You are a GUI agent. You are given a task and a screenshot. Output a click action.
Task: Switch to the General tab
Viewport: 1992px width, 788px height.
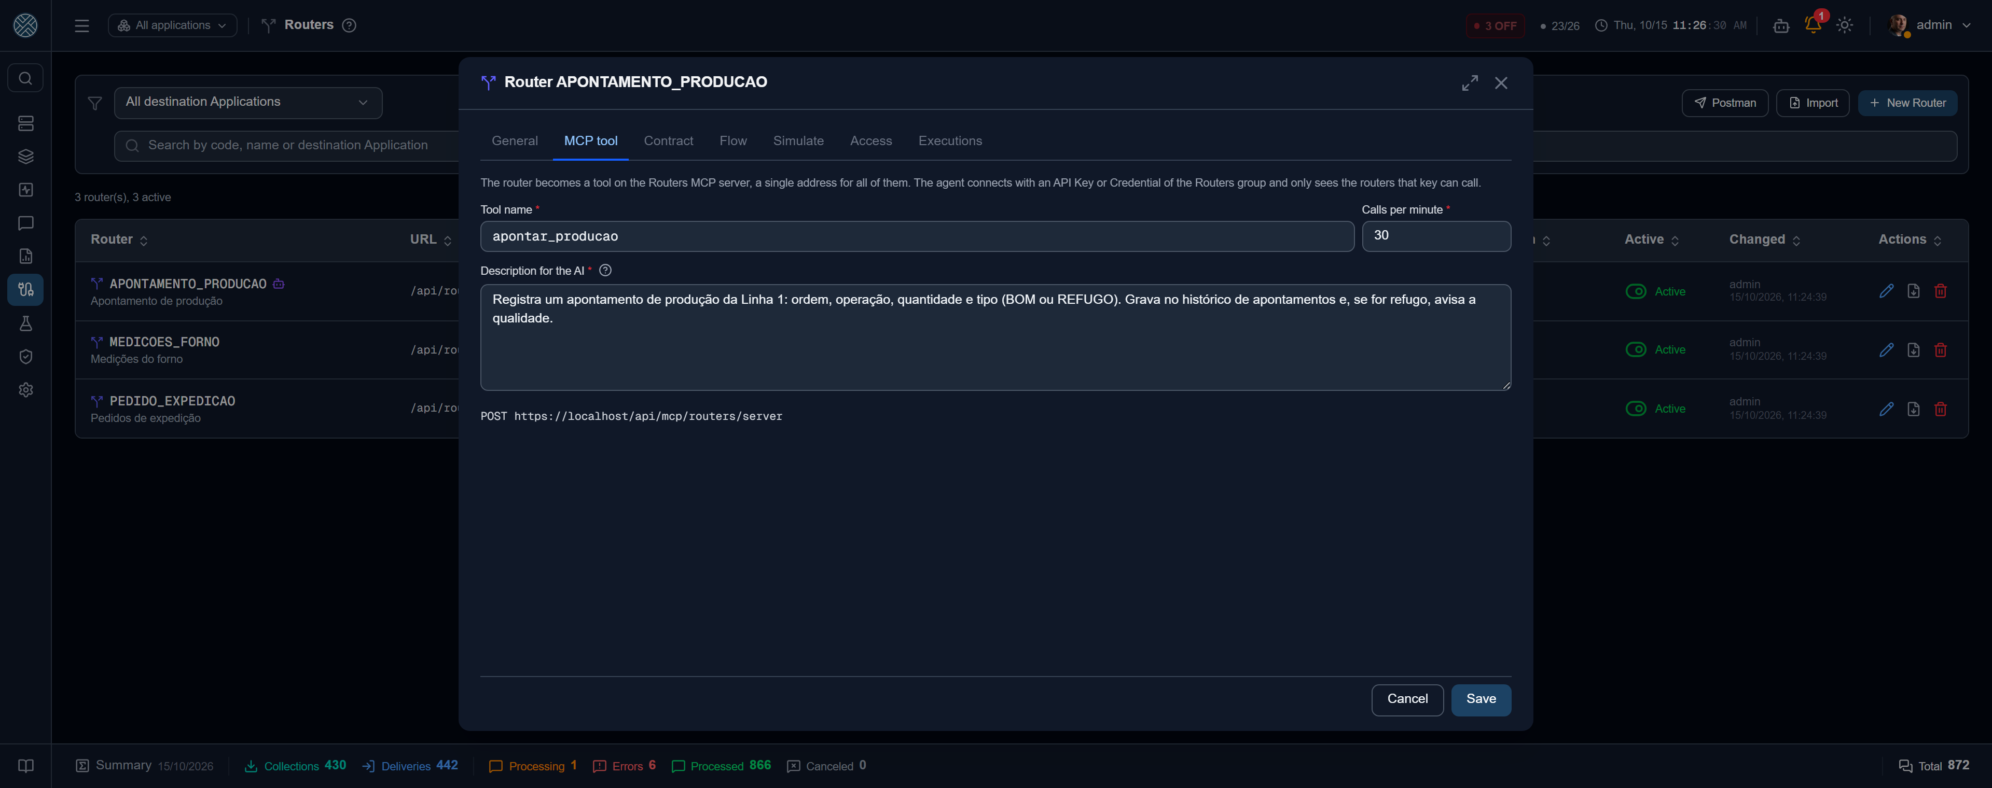[x=514, y=142]
